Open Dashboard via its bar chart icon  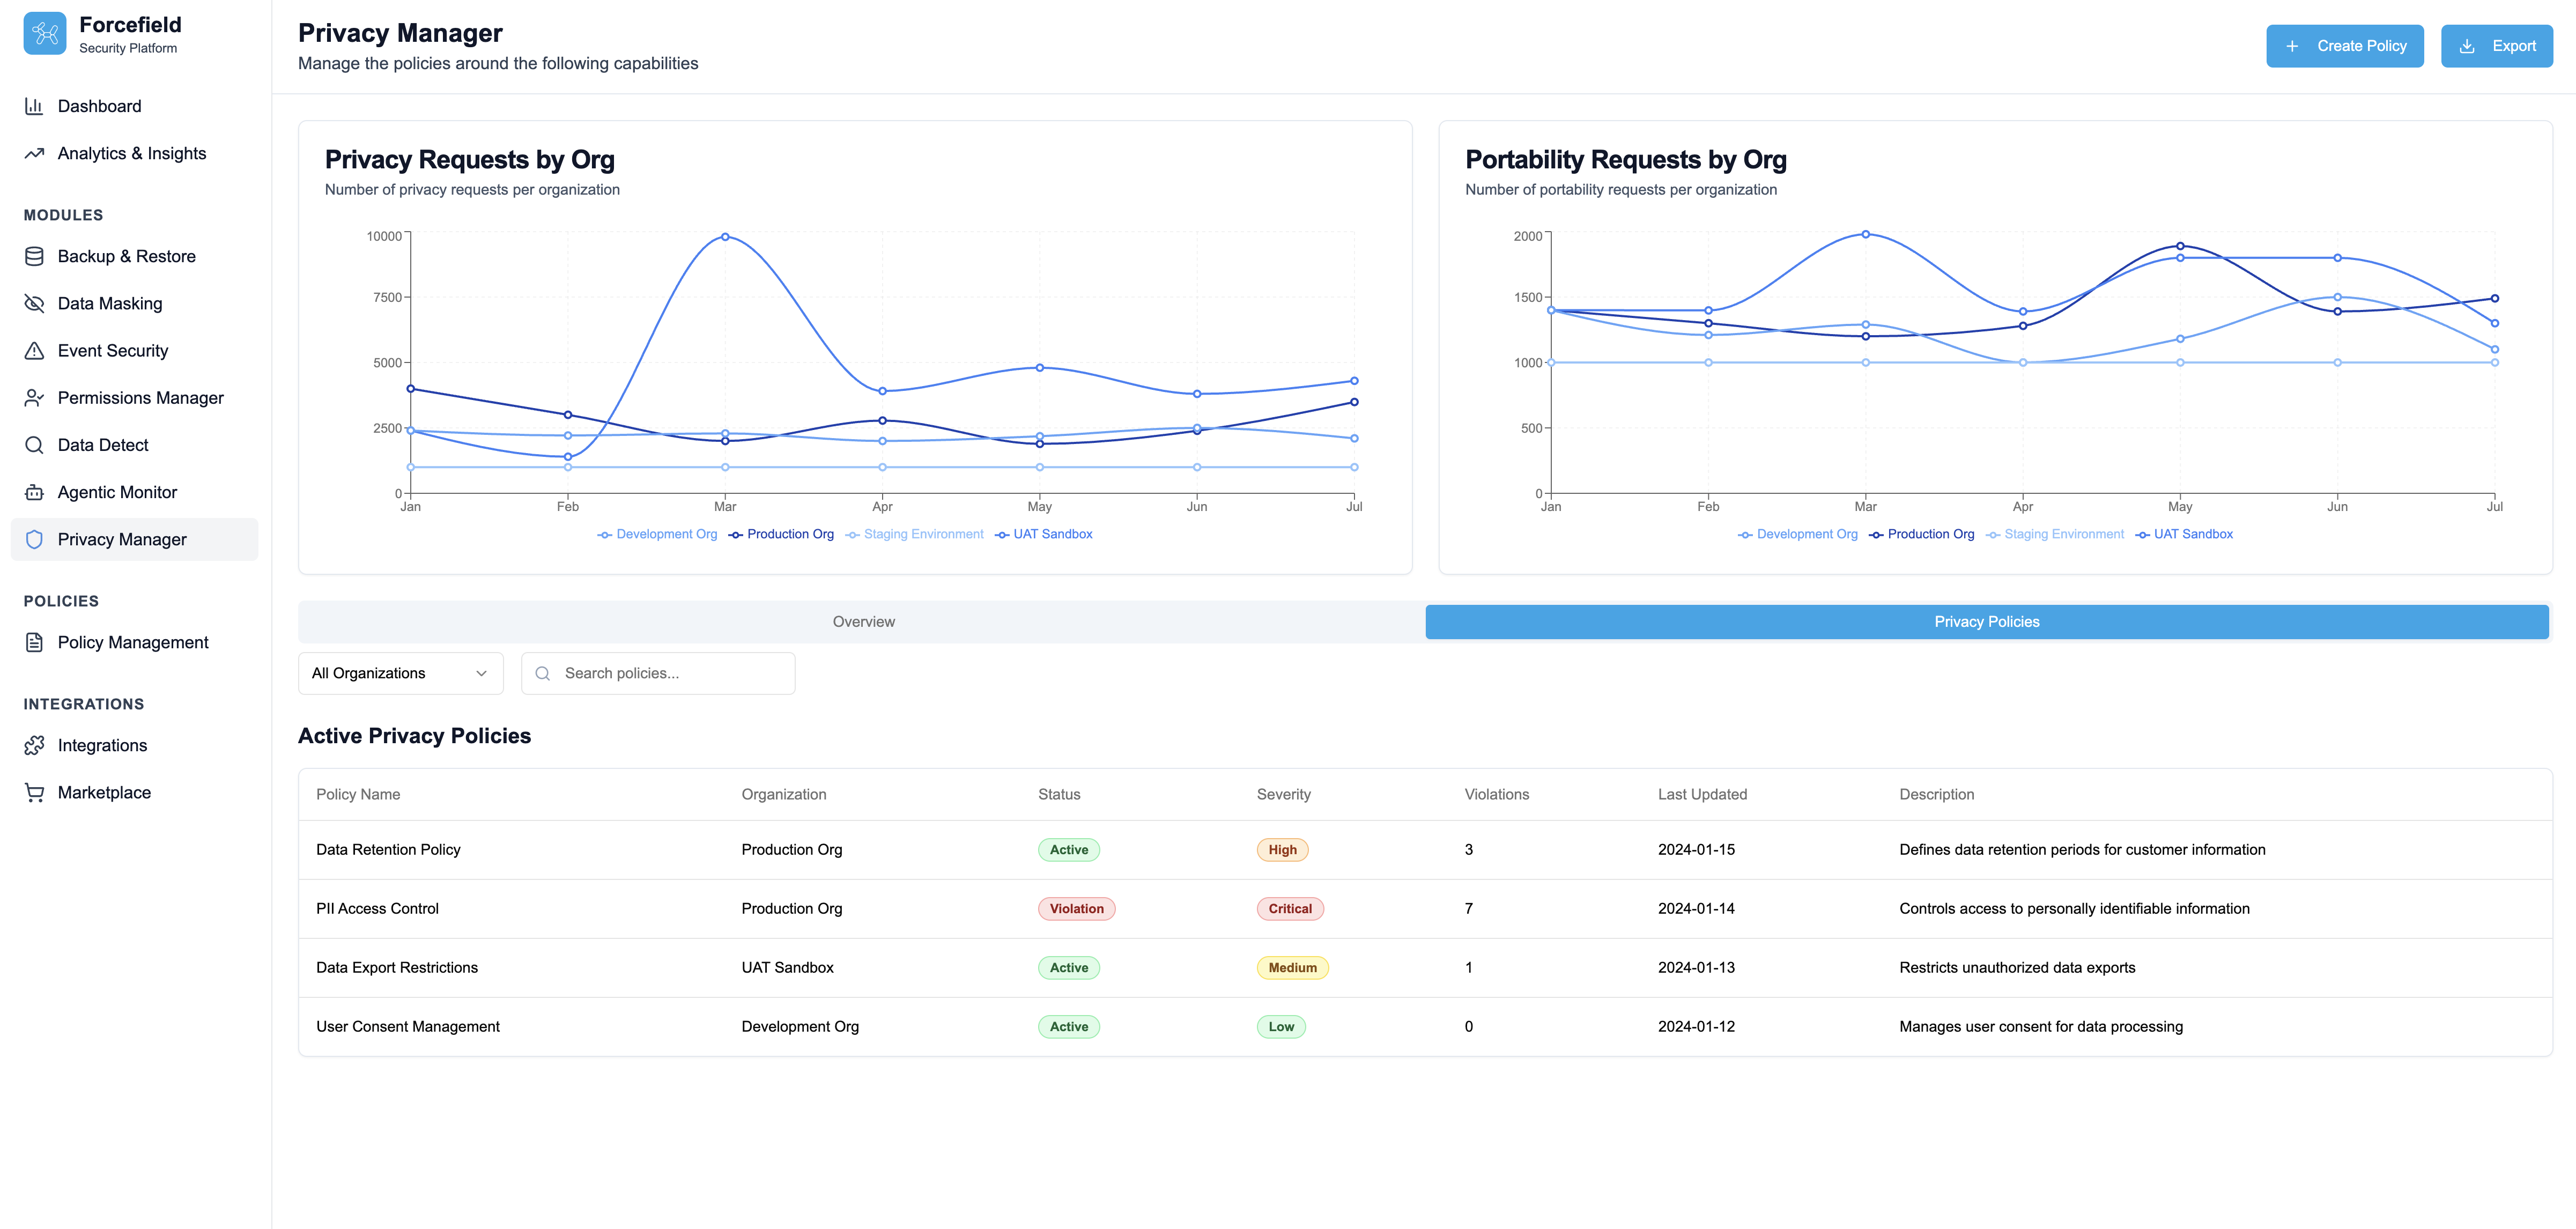(x=34, y=106)
